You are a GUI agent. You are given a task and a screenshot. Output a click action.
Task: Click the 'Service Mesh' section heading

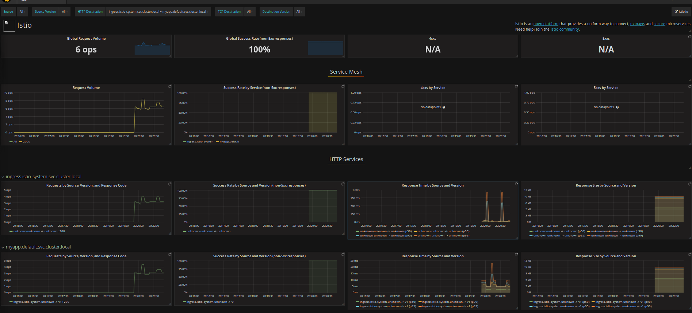346,72
